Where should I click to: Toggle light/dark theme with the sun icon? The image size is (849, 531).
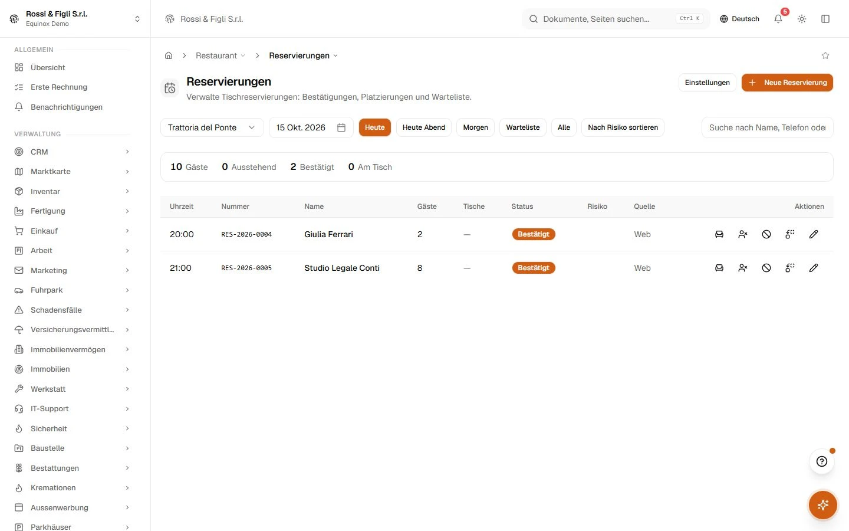click(802, 19)
